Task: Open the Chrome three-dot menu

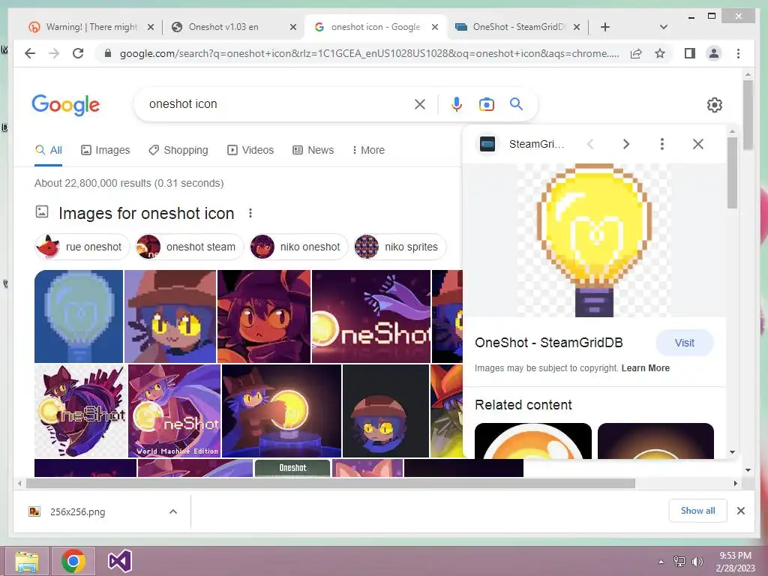Action: 738,53
